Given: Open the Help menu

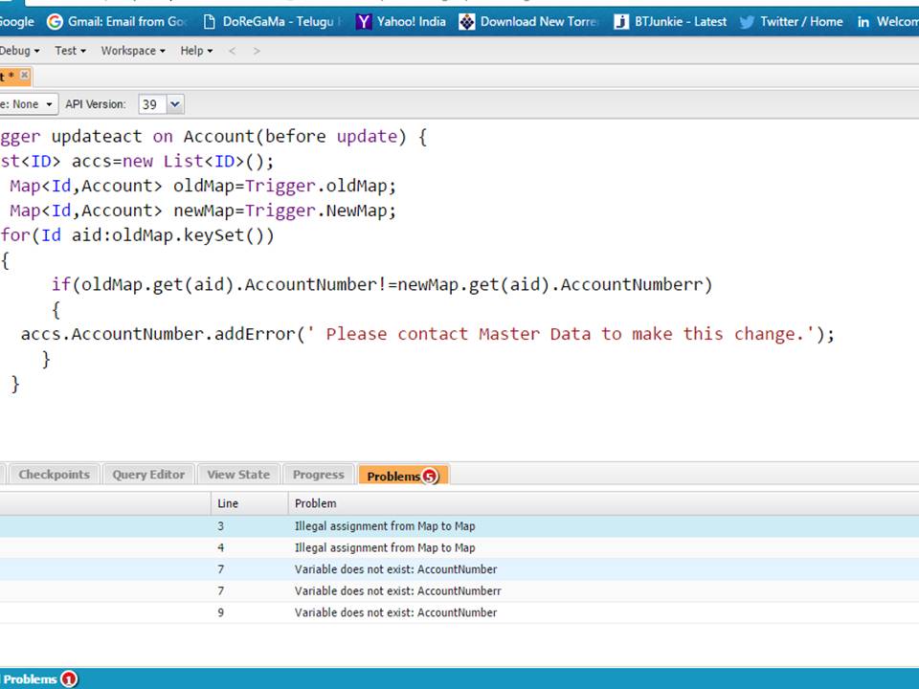Looking at the screenshot, I should click(196, 51).
